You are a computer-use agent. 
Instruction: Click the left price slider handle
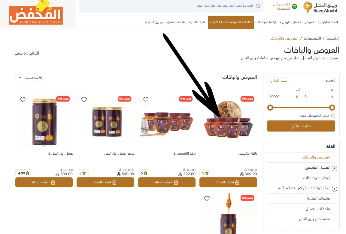[x=270, y=108]
